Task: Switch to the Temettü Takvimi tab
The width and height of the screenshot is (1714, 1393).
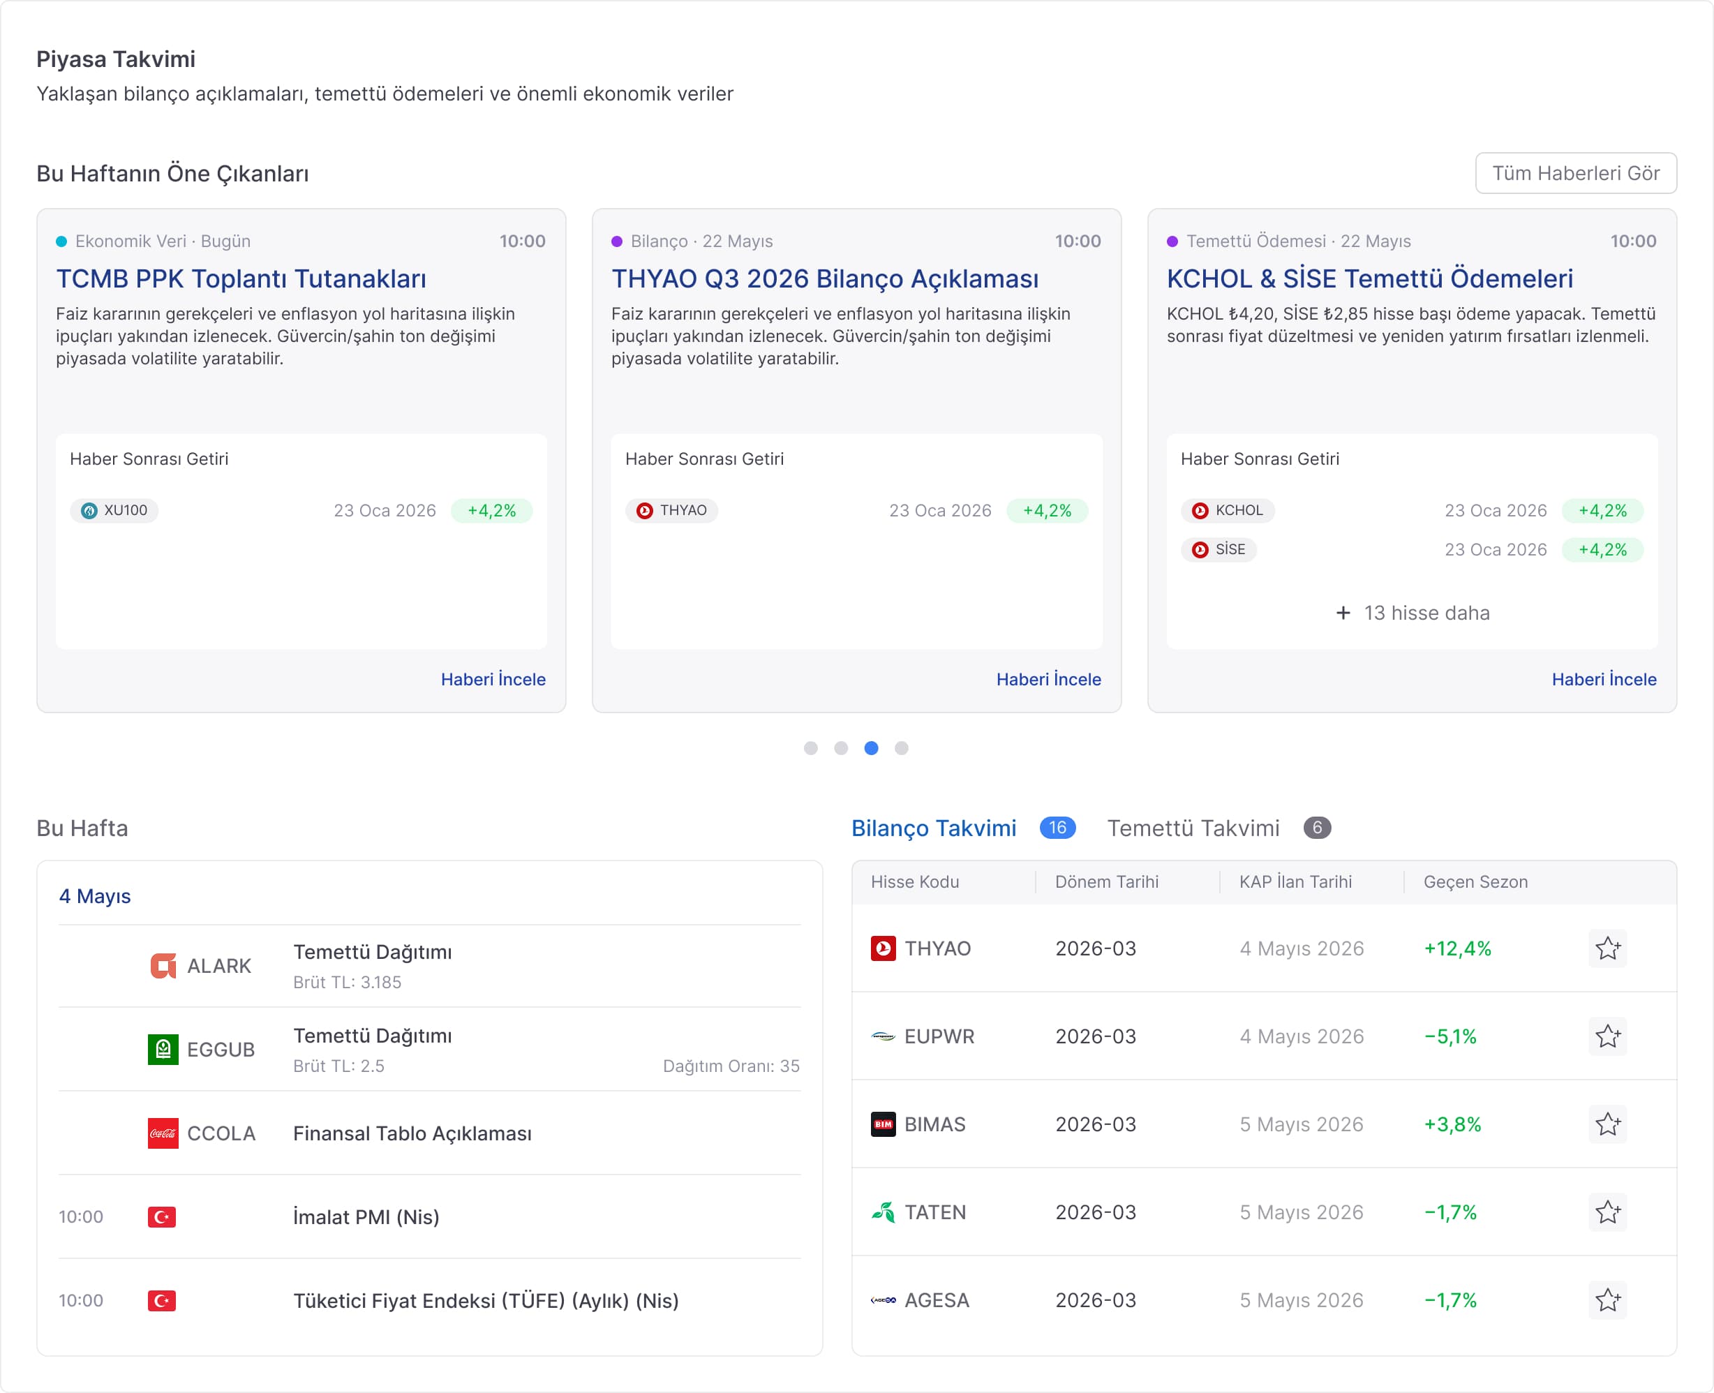Action: point(1193,828)
